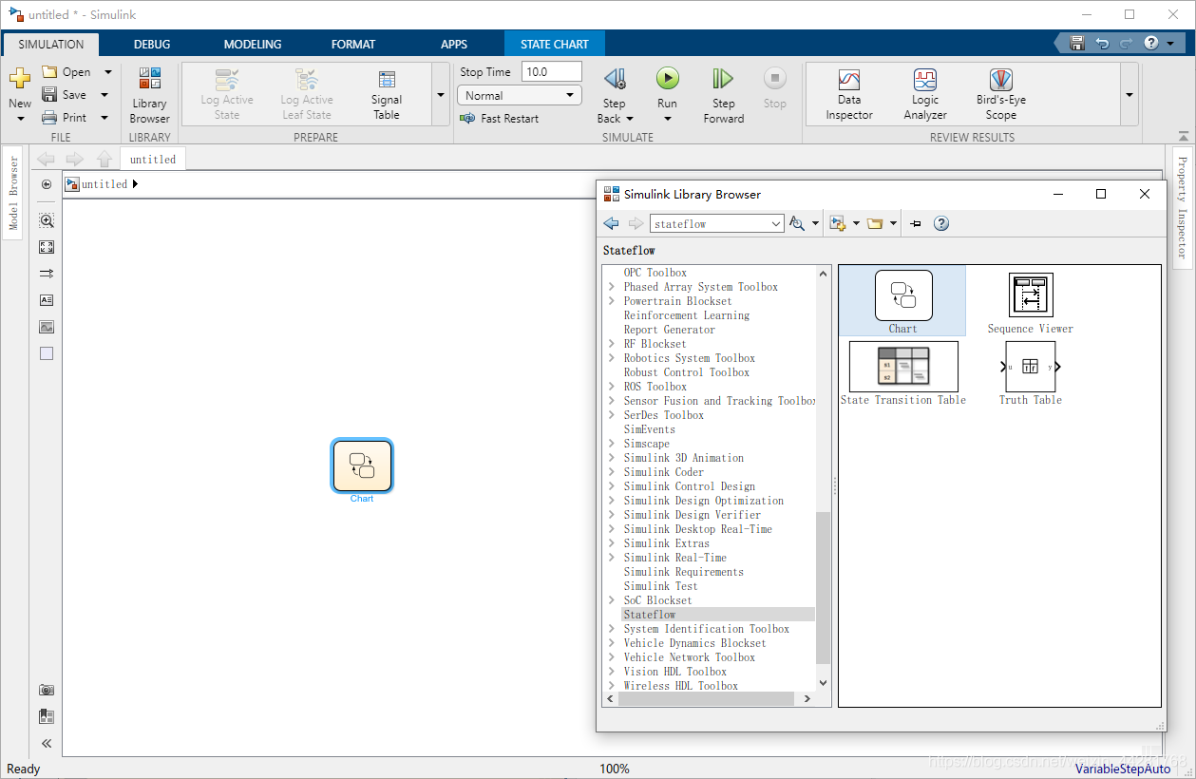
Task: Click the Open folder icon
Action: [49, 72]
